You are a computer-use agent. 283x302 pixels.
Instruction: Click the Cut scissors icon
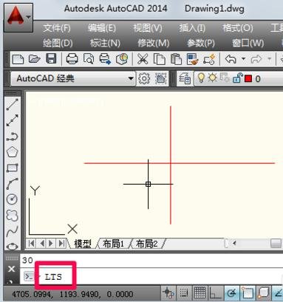(x=143, y=59)
